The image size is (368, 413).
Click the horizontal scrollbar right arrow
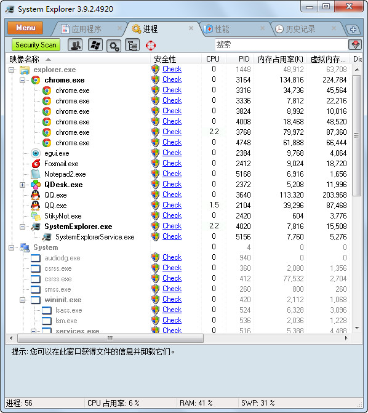(346, 338)
